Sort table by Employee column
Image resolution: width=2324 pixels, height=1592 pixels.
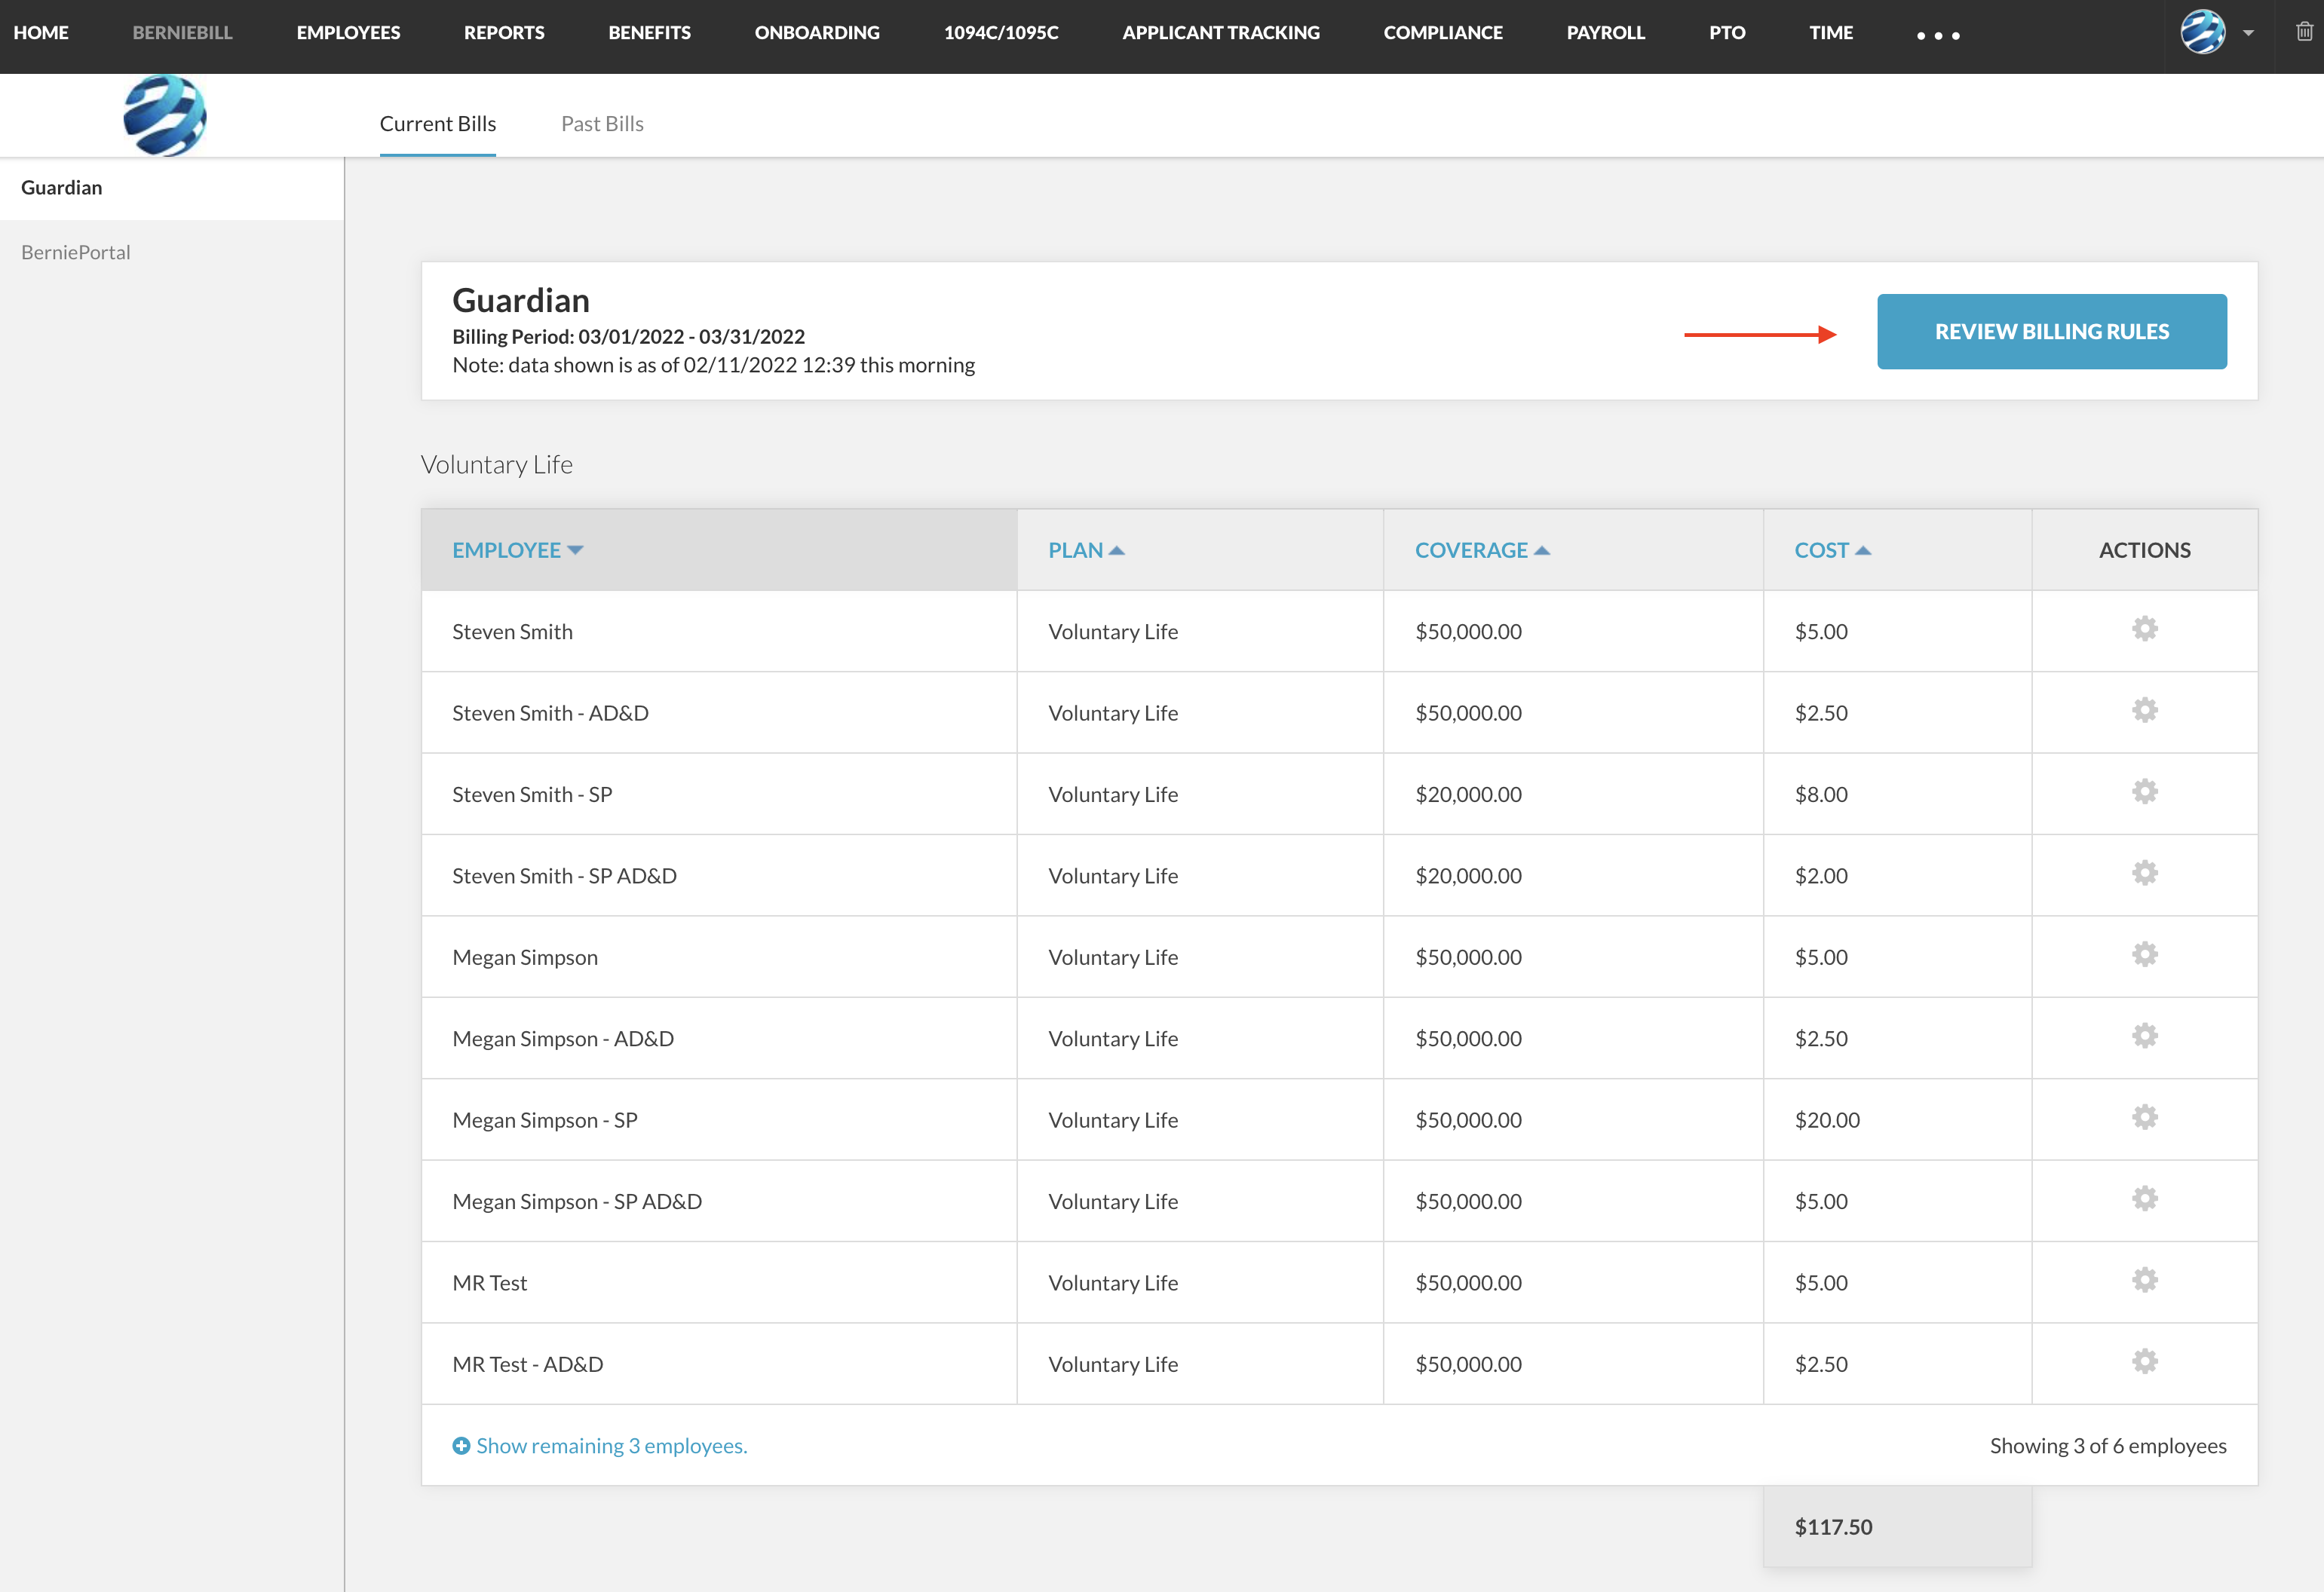(517, 550)
